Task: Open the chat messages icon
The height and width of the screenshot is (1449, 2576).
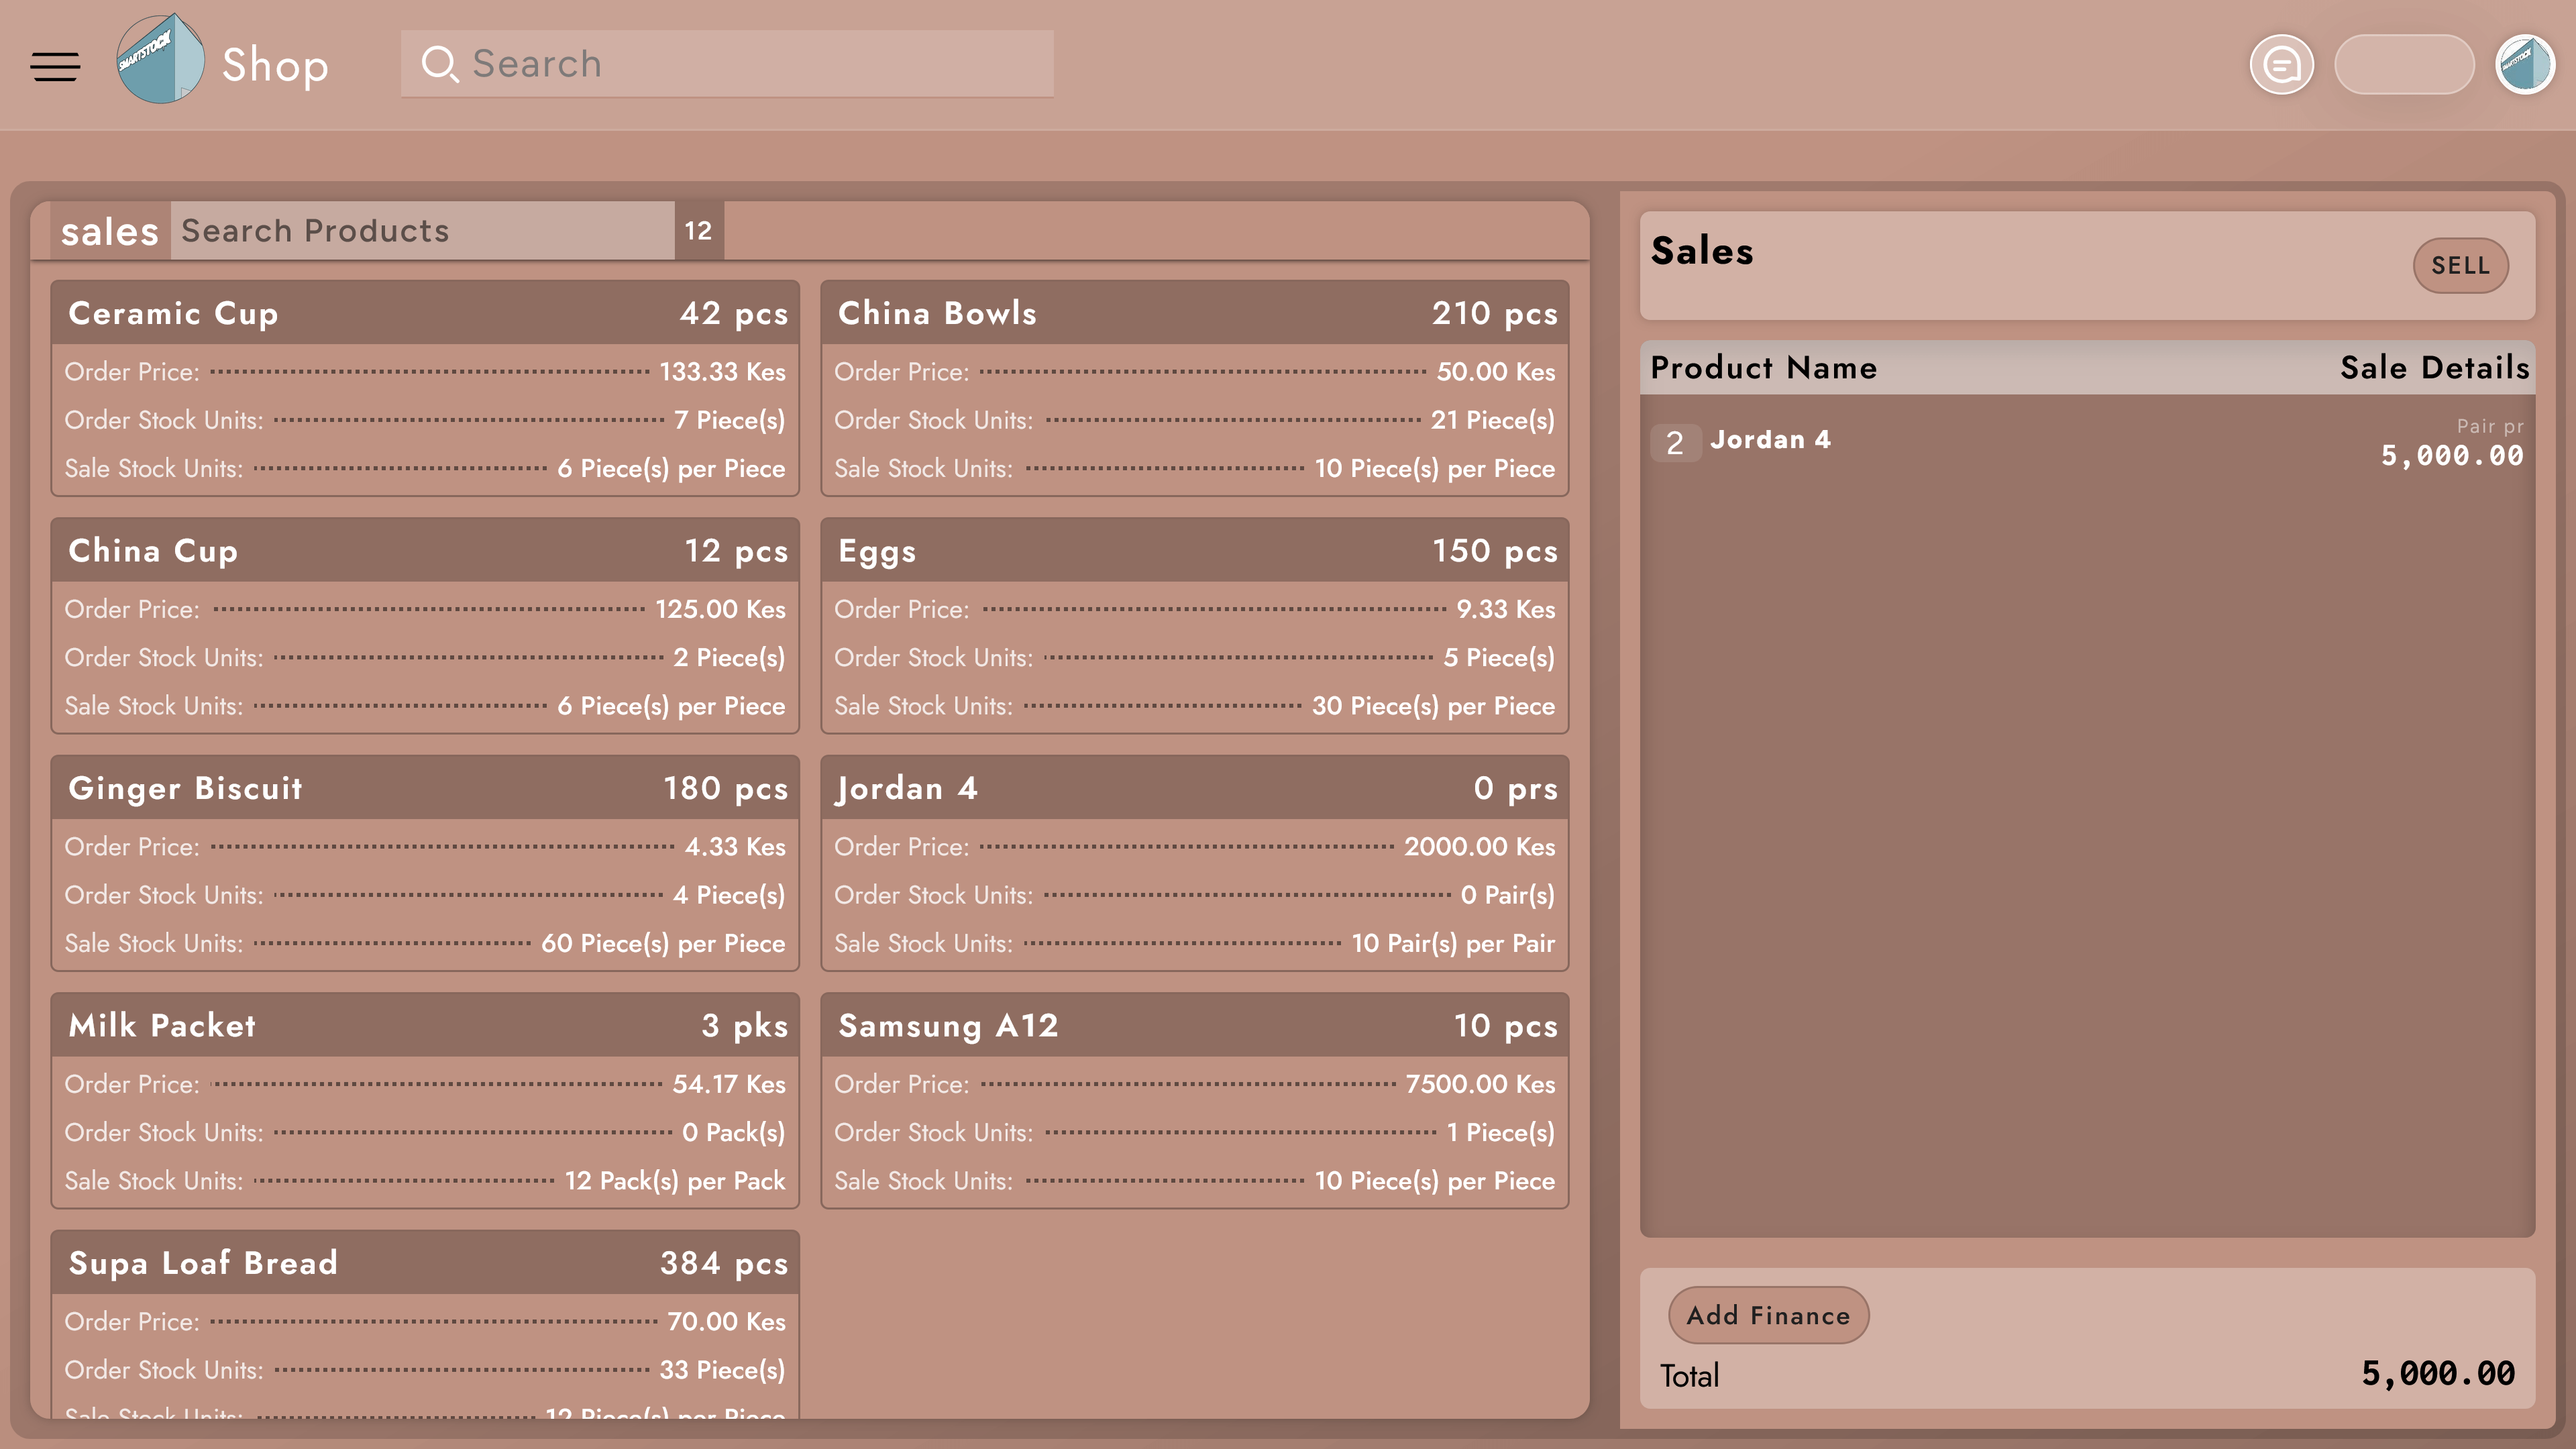Action: point(2281,65)
